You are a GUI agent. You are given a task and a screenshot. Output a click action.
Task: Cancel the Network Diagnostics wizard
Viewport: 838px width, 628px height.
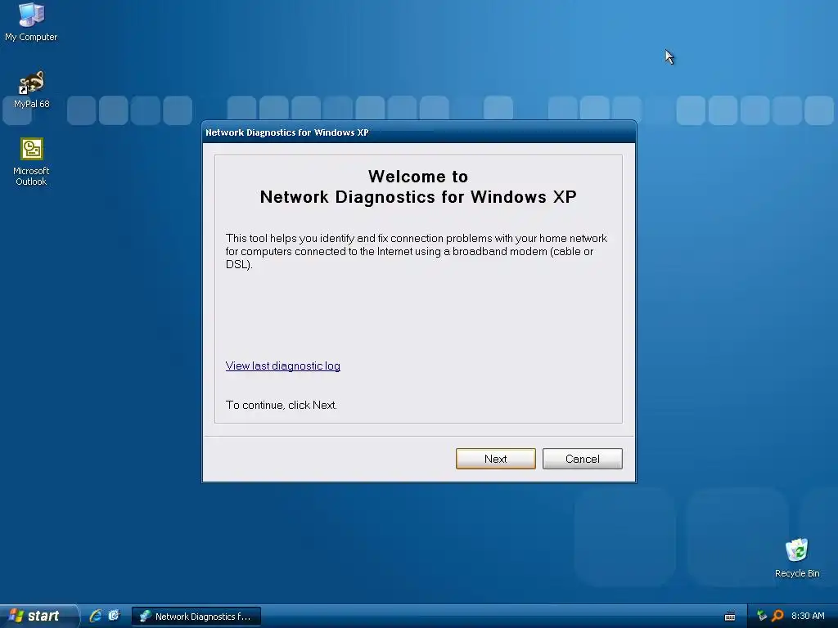point(582,459)
